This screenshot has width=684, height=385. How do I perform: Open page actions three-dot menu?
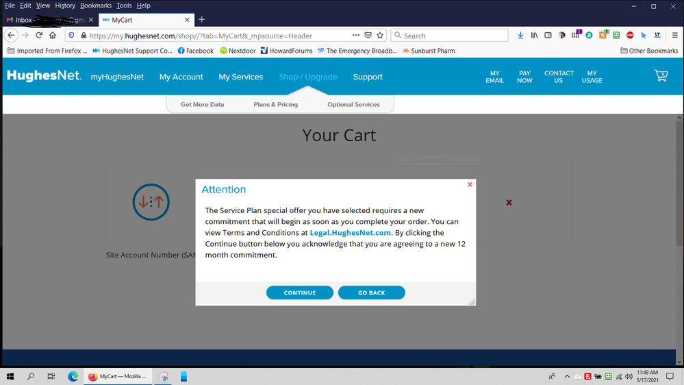[355, 36]
